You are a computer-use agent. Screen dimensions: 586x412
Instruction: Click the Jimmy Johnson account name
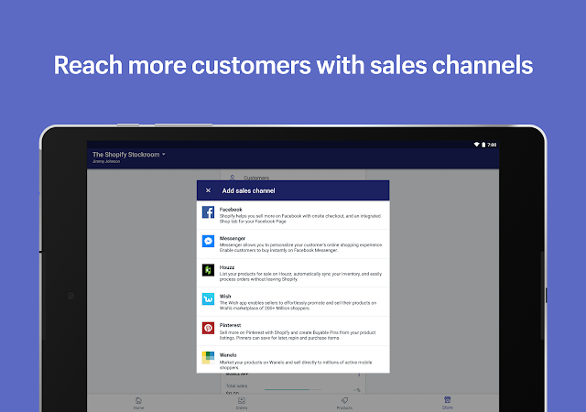click(x=106, y=161)
